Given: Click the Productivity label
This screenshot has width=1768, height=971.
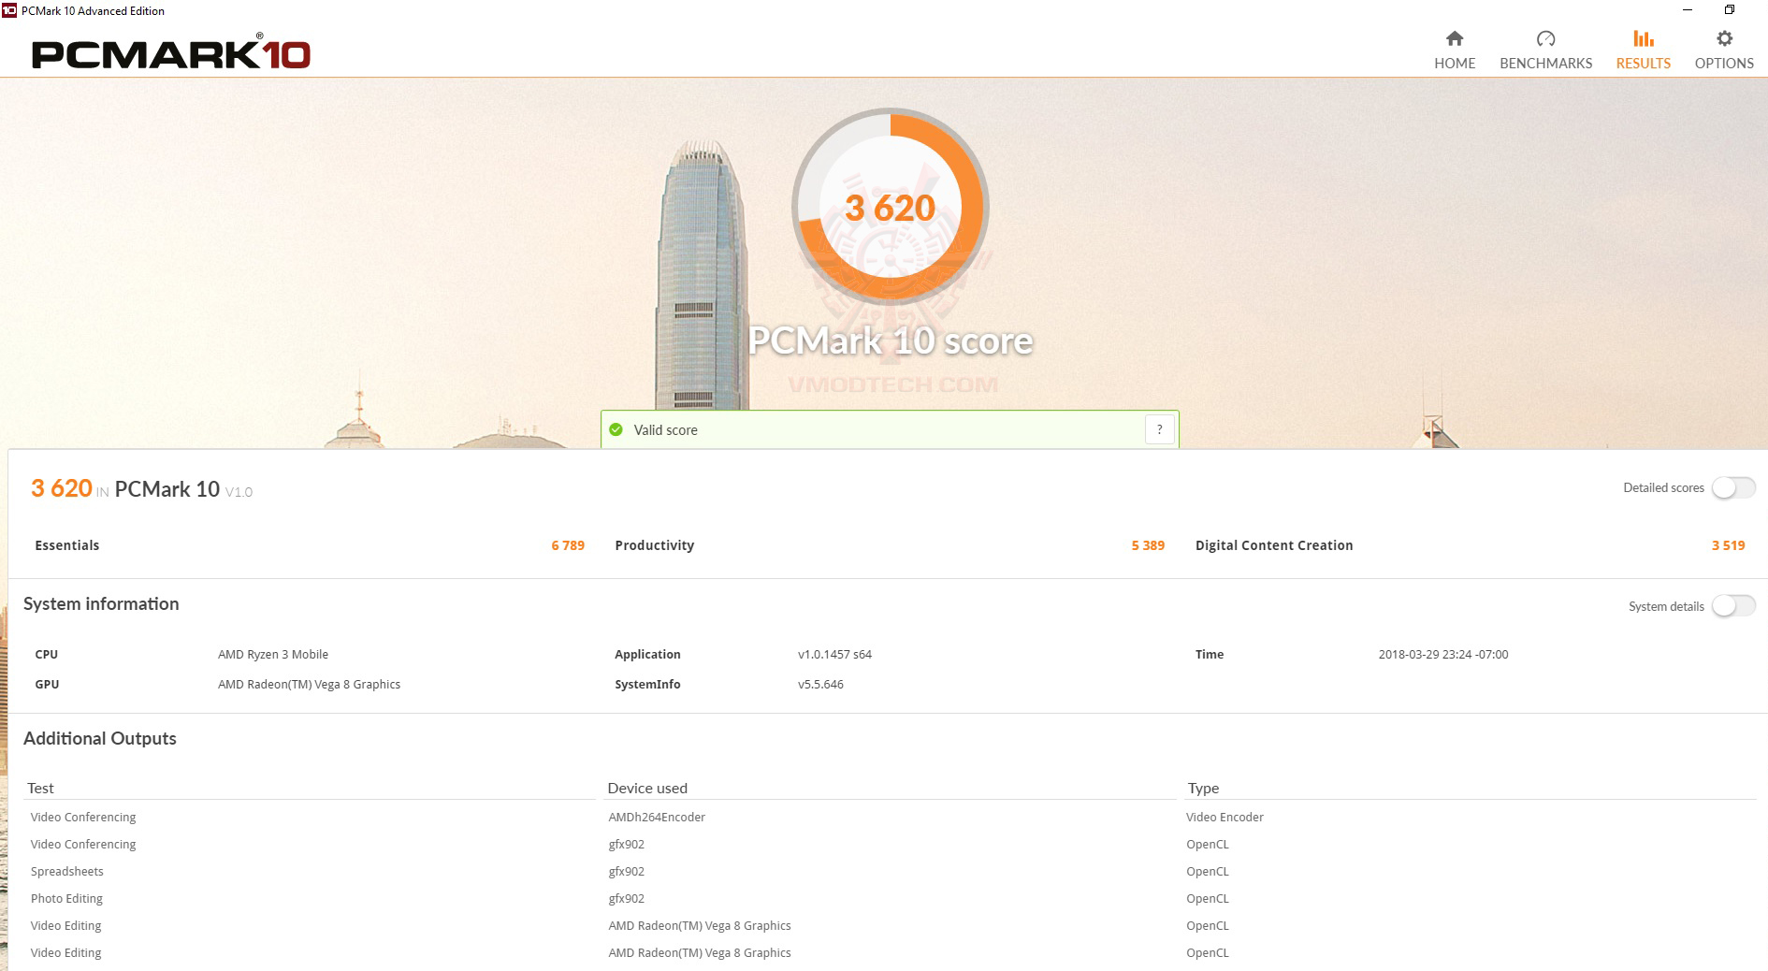Looking at the screenshot, I should click(654, 545).
